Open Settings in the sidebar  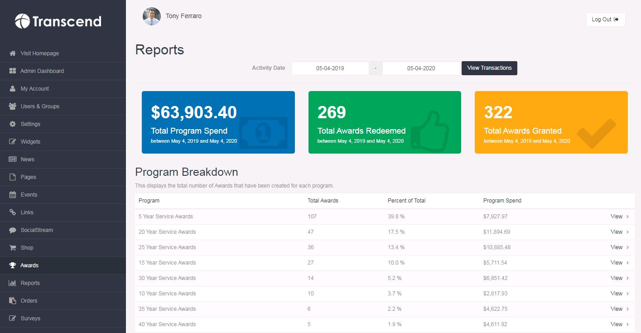click(x=63, y=124)
